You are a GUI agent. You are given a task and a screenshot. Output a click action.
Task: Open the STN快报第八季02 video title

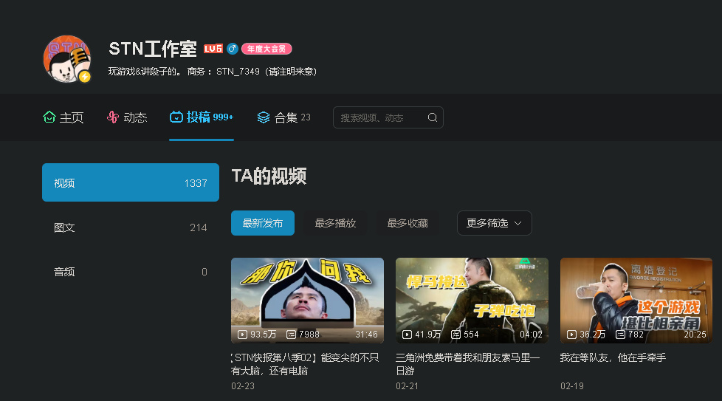pos(305,364)
